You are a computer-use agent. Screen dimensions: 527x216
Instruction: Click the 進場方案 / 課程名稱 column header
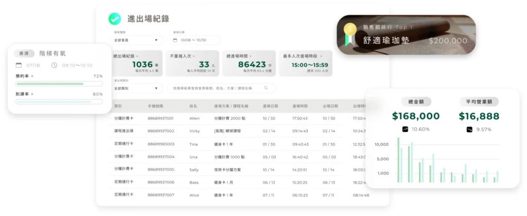click(231, 106)
